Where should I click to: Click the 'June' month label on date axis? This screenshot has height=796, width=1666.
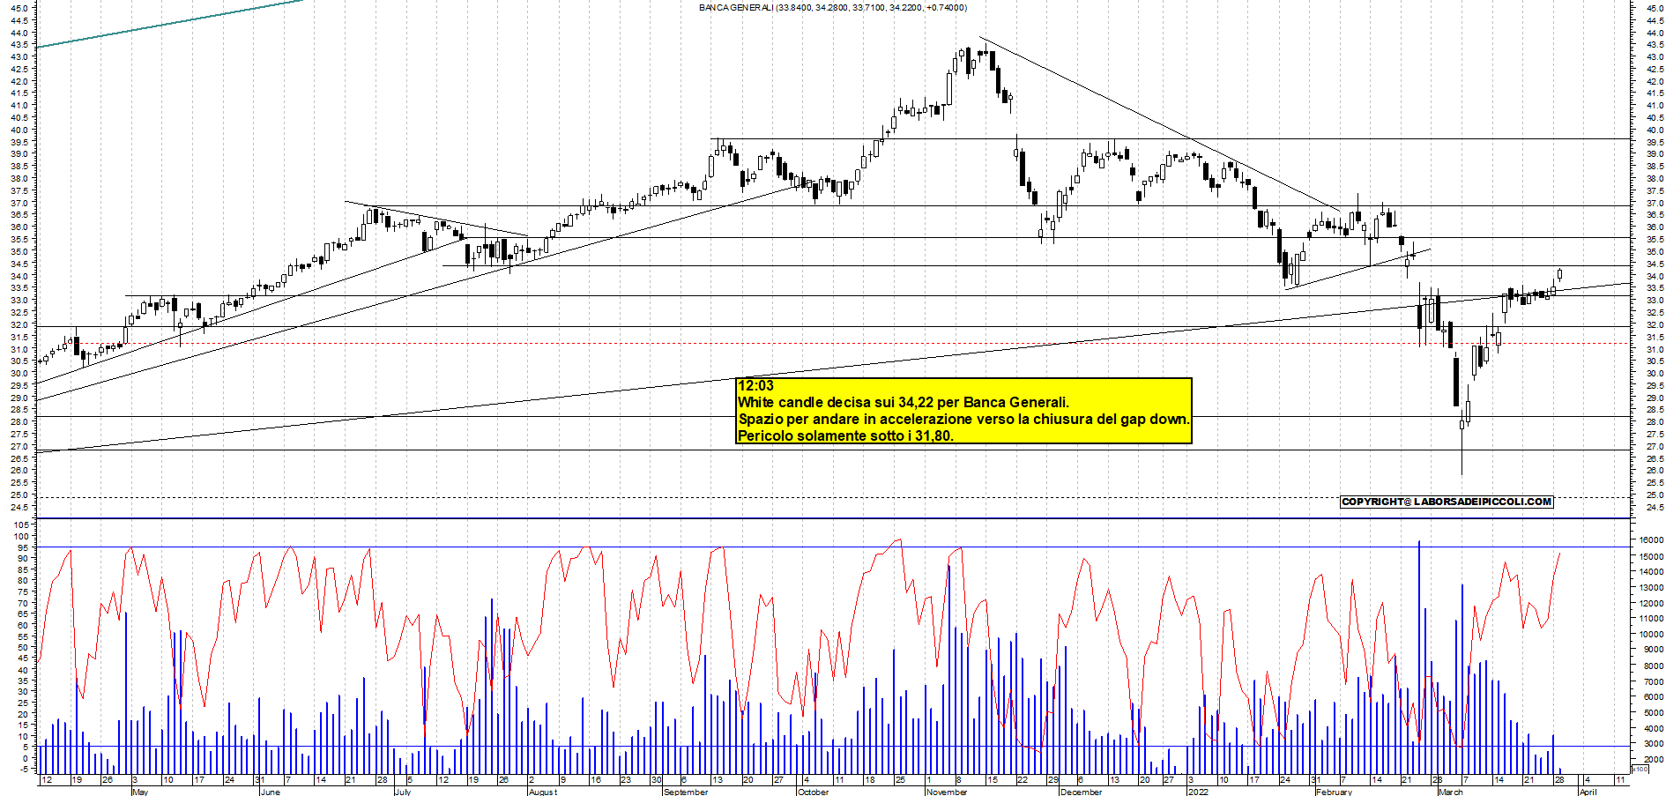[270, 792]
